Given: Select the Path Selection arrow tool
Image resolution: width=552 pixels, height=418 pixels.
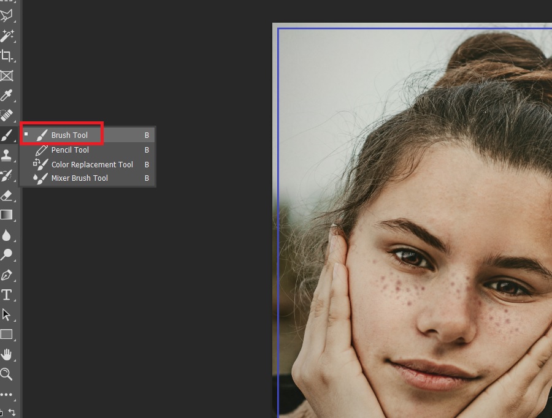Looking at the screenshot, I should (7, 314).
